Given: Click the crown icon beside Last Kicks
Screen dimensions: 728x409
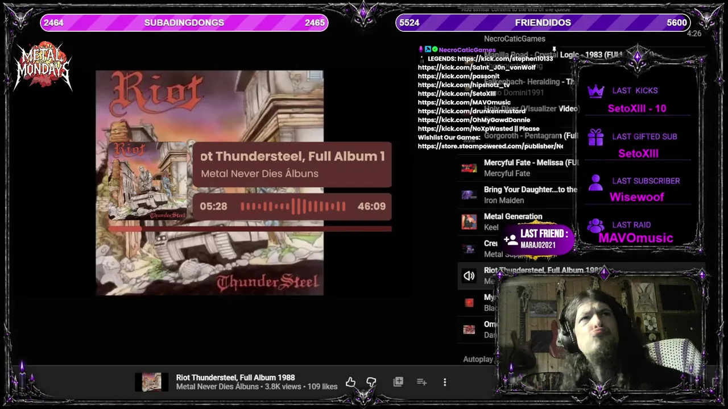Looking at the screenshot, I should 595,91.
